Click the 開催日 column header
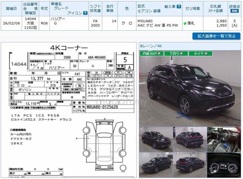The width and height of the screenshot is (243, 179). click(x=11, y=8)
